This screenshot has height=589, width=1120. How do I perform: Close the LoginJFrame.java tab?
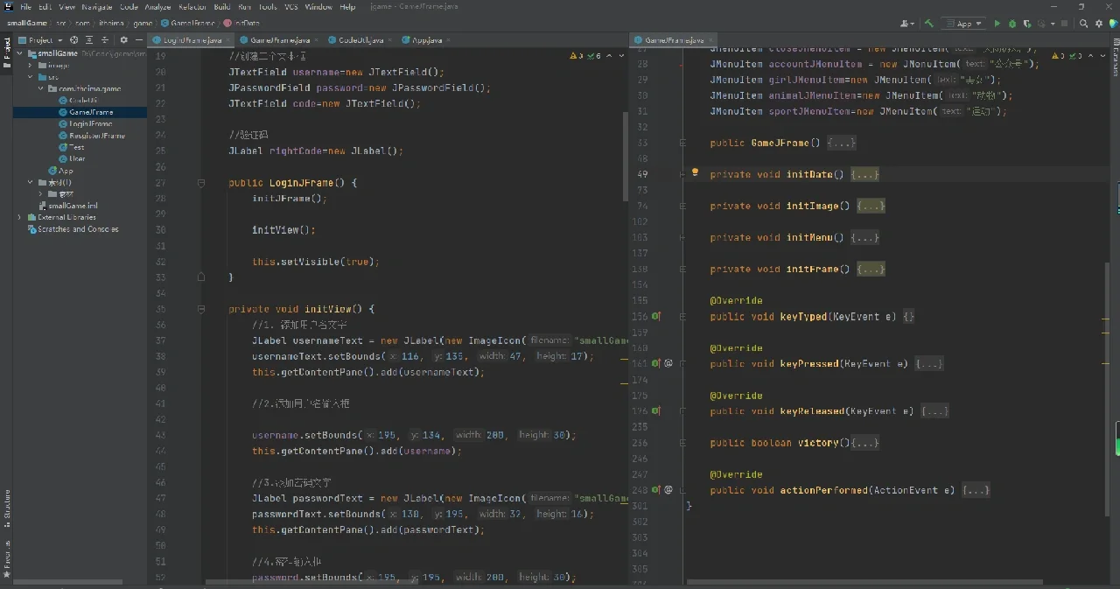[228, 40]
